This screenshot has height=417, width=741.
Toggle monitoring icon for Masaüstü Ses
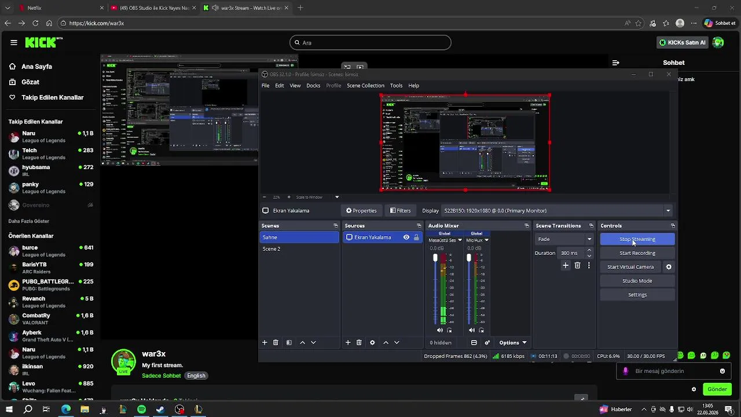tap(449, 330)
